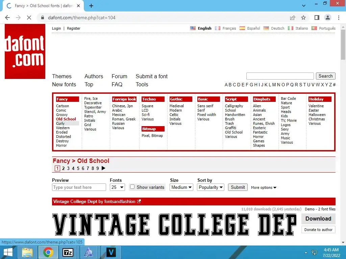The height and width of the screenshot is (259, 346).
Task: Open the Authors menu
Action: point(94,76)
